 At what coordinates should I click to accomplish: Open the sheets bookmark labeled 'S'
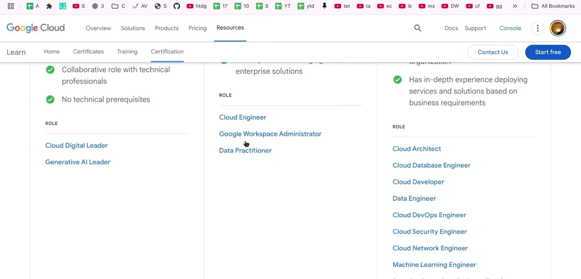(262, 6)
